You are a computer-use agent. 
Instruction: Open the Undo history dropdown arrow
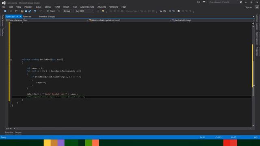pyautogui.click(x=38, y=11)
